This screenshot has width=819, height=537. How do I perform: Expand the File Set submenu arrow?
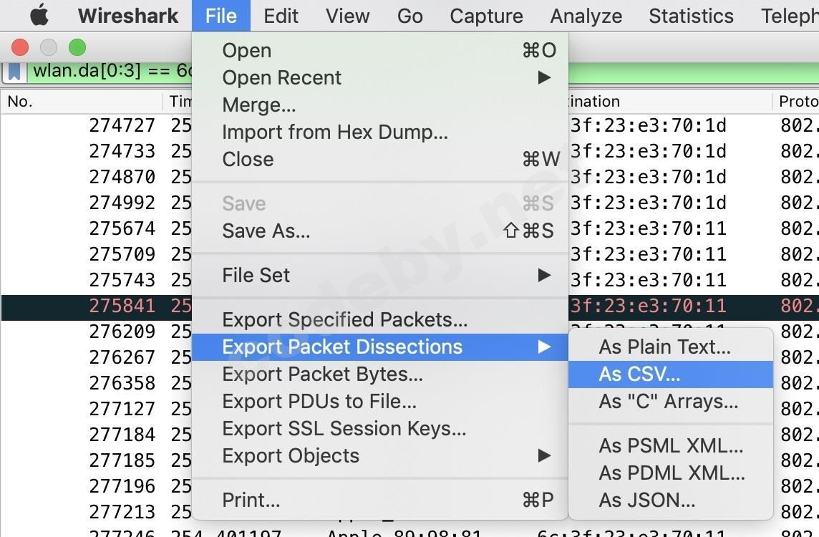544,275
